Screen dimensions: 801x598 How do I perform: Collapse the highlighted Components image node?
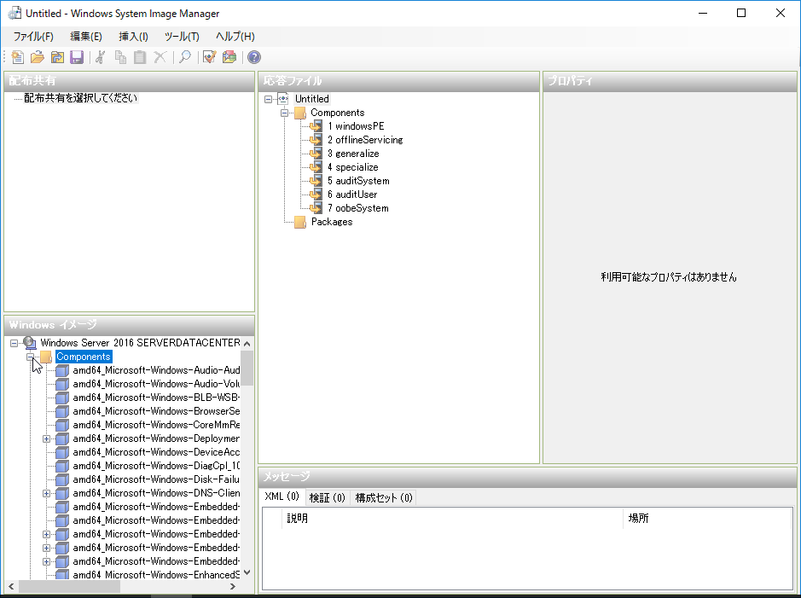coord(30,357)
